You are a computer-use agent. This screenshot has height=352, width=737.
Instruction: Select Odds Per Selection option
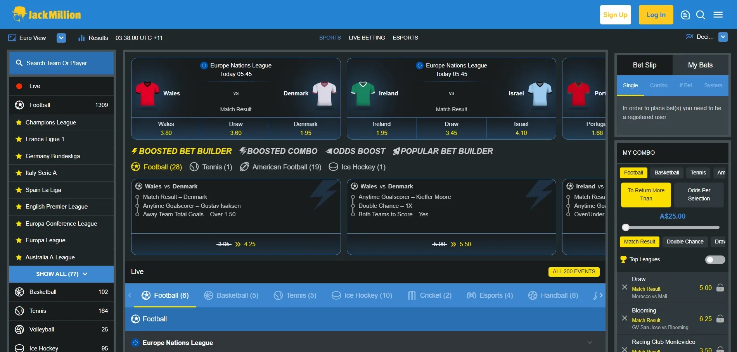[699, 195]
